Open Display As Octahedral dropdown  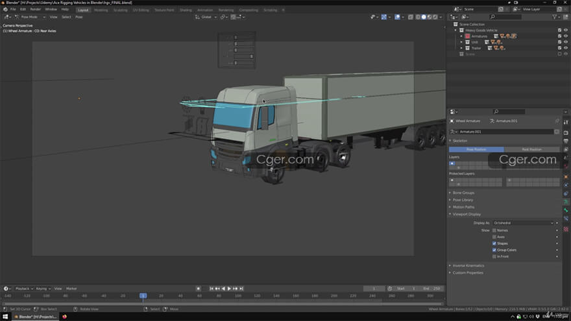523,222
